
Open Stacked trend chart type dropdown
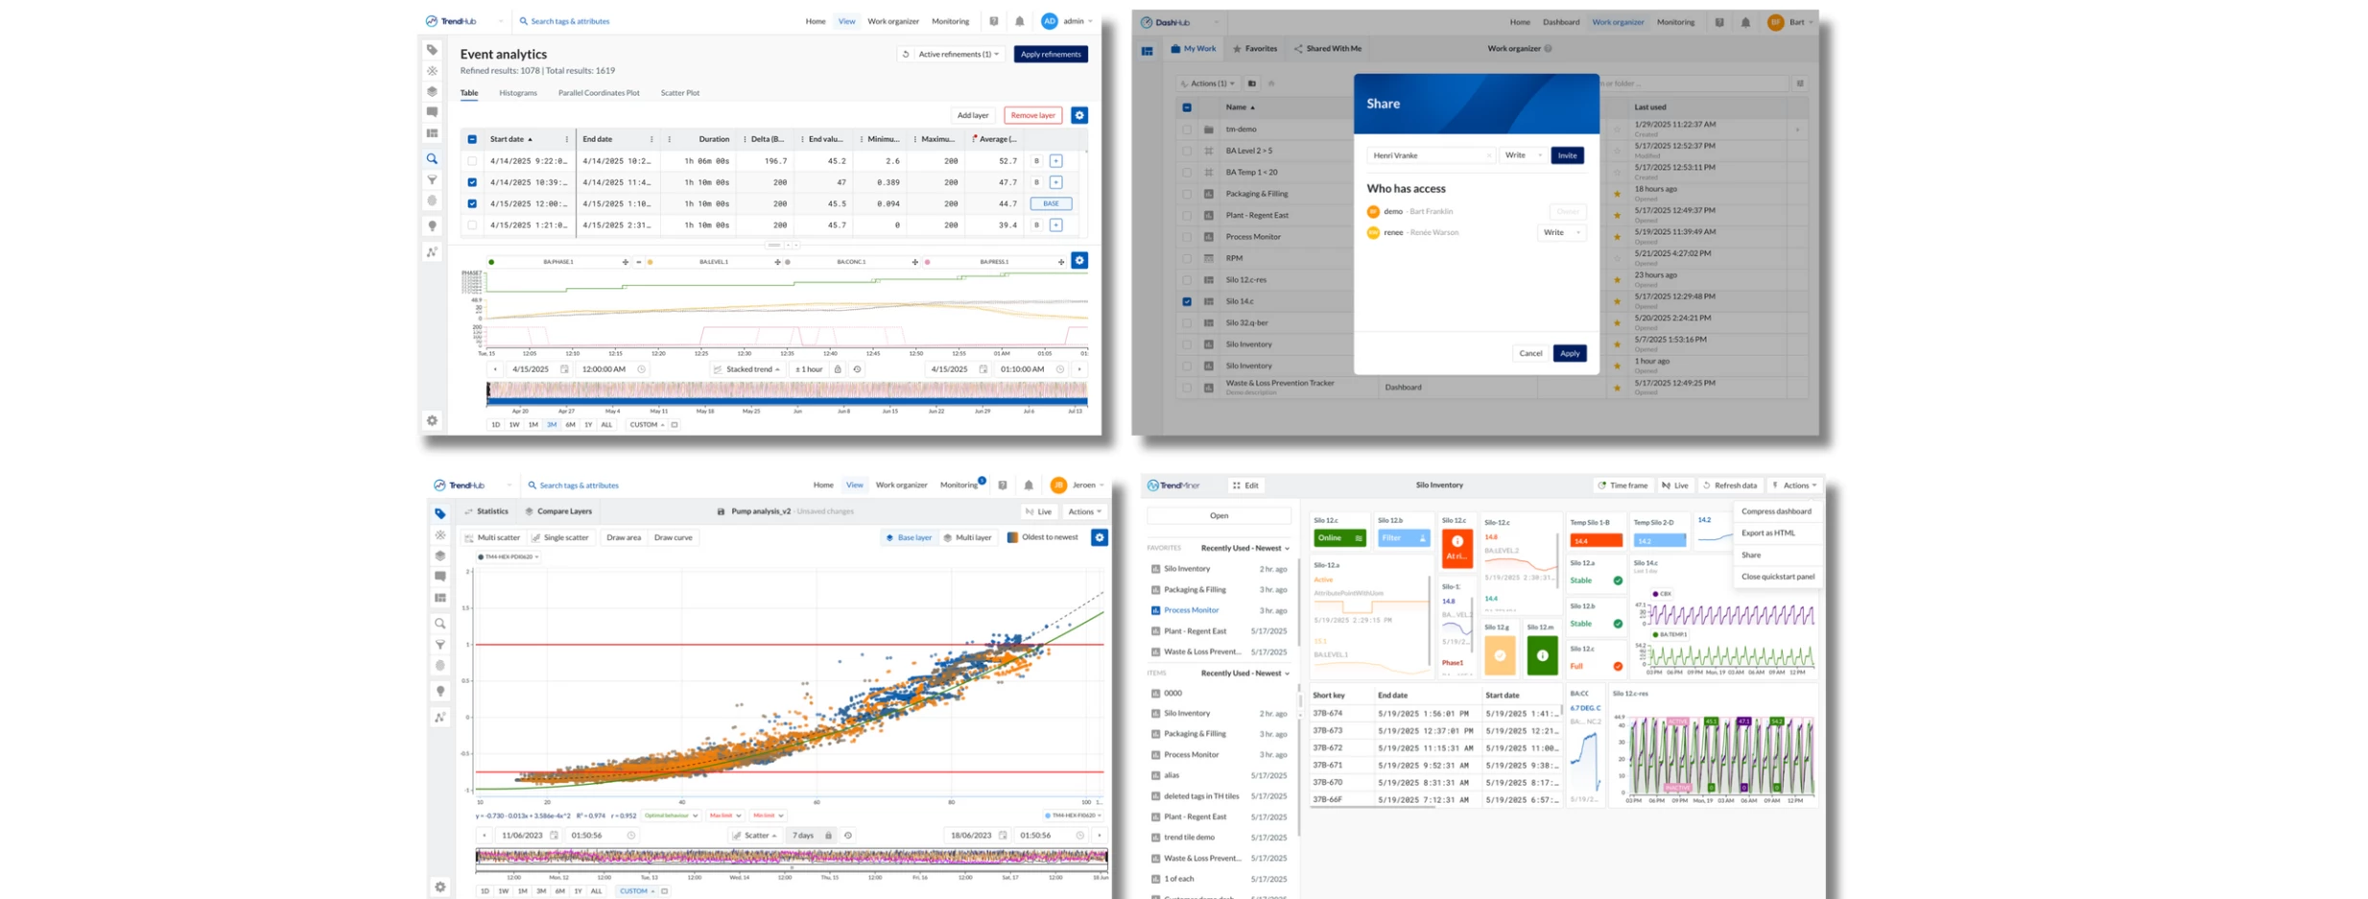746,369
